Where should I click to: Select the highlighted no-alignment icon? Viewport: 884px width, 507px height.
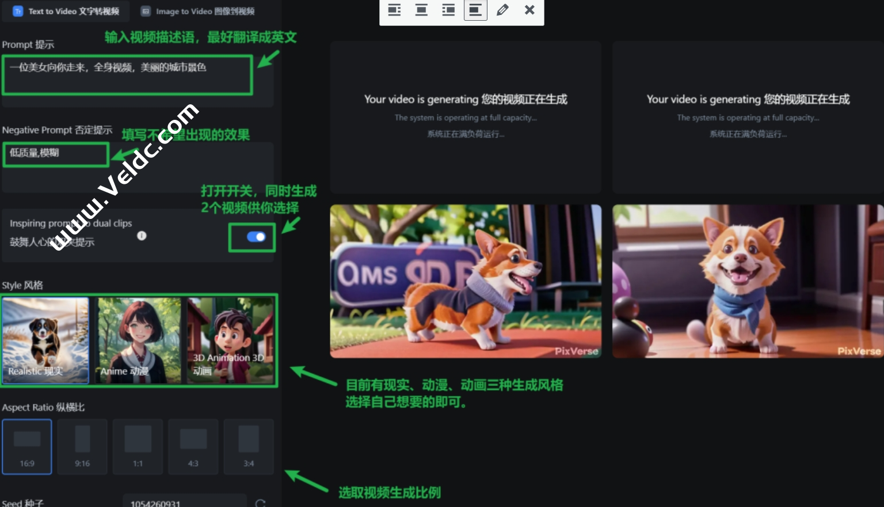[x=475, y=10]
